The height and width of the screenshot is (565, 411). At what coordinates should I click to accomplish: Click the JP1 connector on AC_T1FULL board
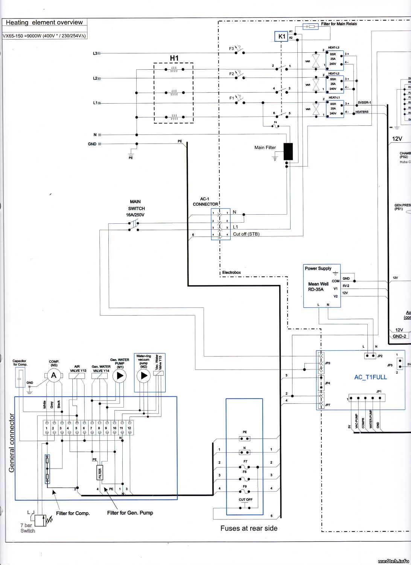pos(367,398)
